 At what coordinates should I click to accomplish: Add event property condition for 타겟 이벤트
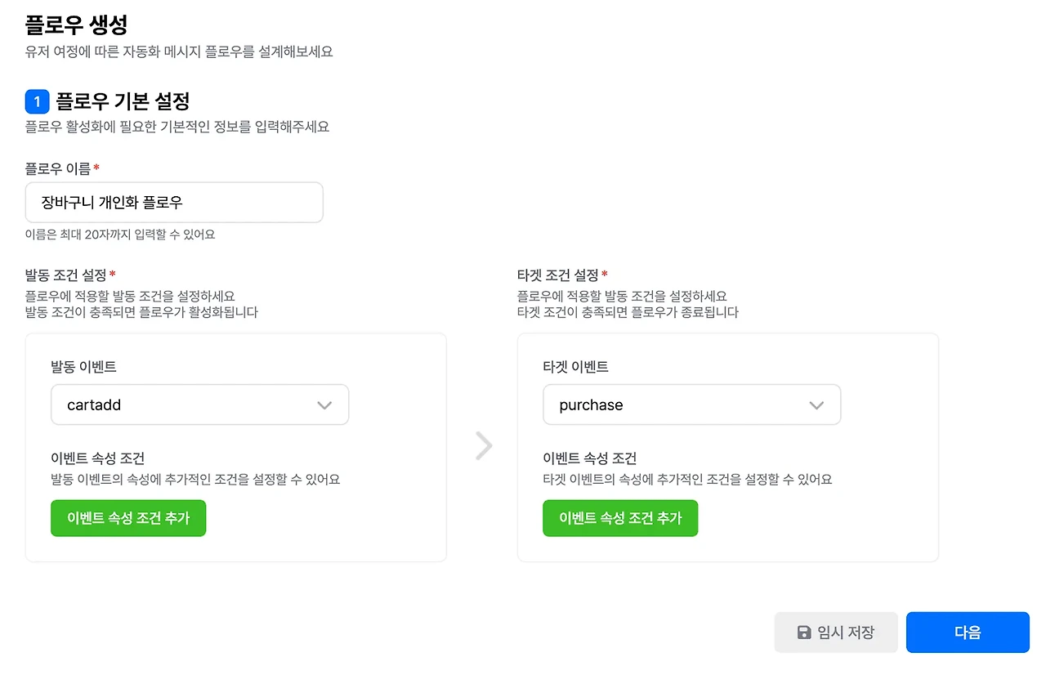click(620, 518)
